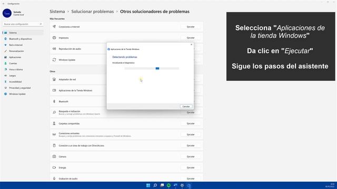The image size is (337, 189).
Task: Click the Impresora printer icon
Action: click(54, 38)
